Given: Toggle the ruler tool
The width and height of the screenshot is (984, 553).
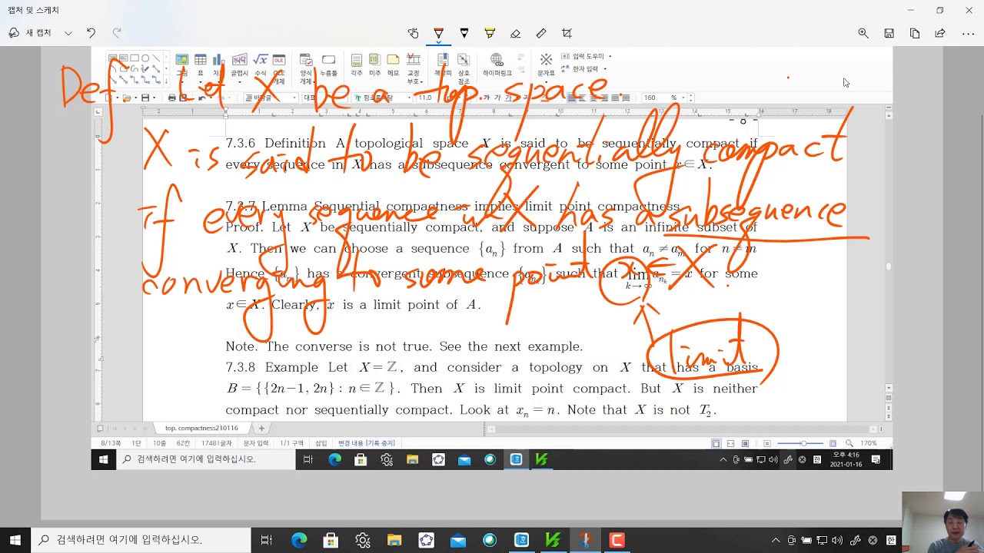Looking at the screenshot, I should tap(541, 33).
